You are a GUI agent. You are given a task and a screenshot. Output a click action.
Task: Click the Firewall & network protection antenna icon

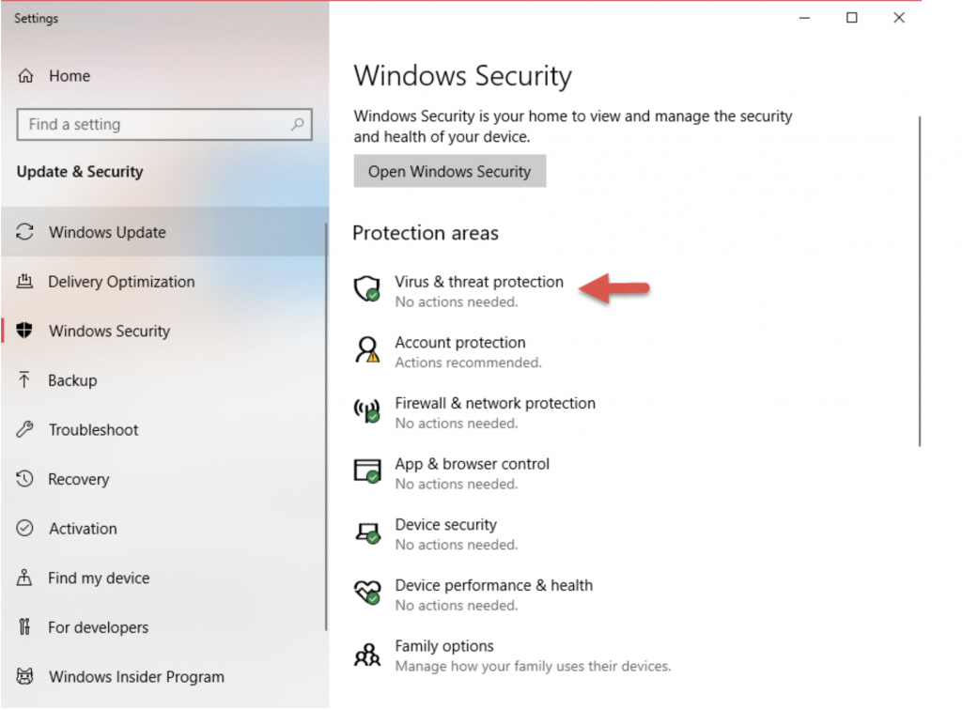[366, 411]
